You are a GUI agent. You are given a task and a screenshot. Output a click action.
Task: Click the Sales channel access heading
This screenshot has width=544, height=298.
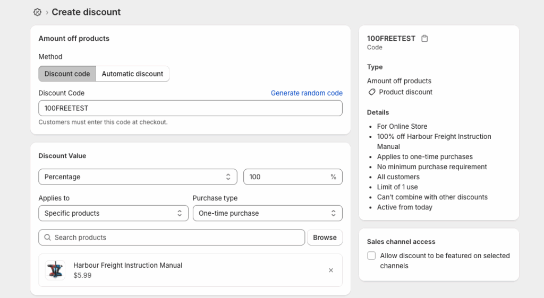(401, 242)
